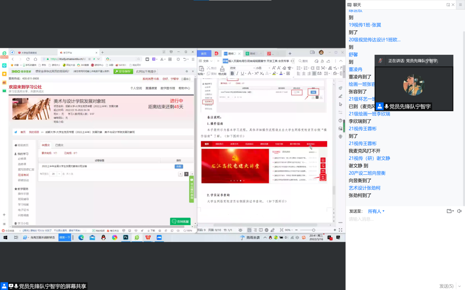This screenshot has width=465, height=290.
Task: Open the 所有人 recipient dropdown in chat
Action: (376, 211)
